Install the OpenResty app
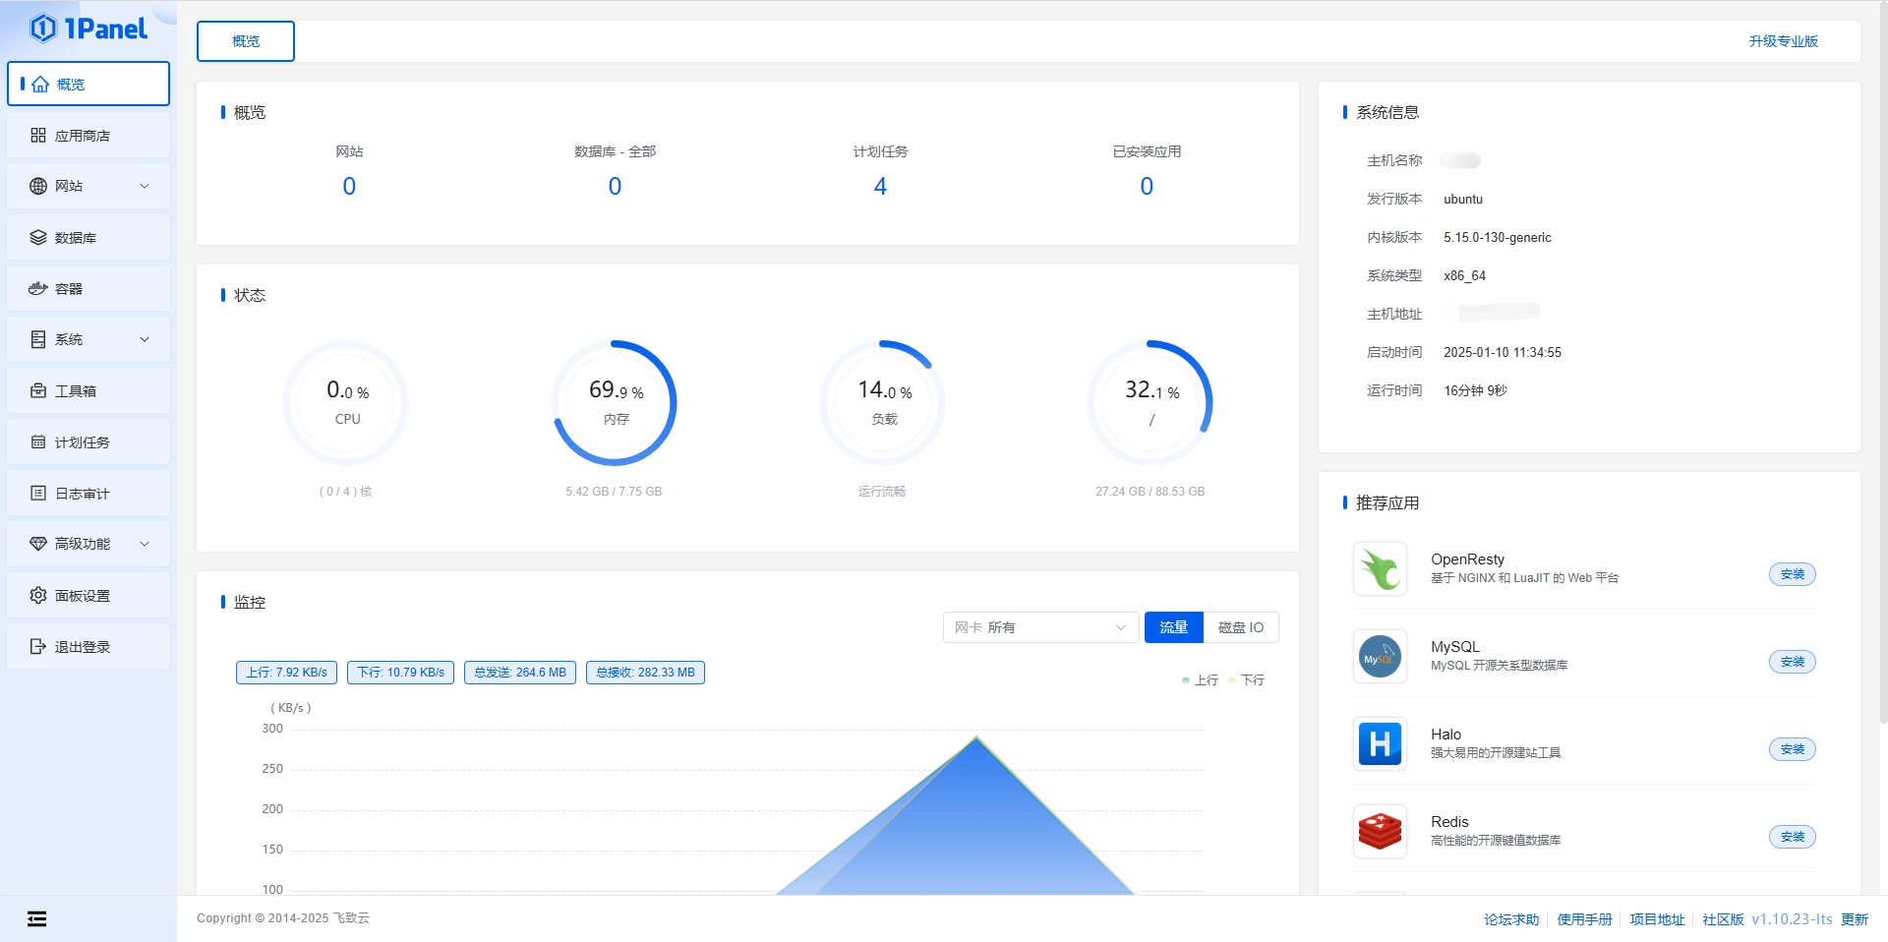 [1792, 574]
